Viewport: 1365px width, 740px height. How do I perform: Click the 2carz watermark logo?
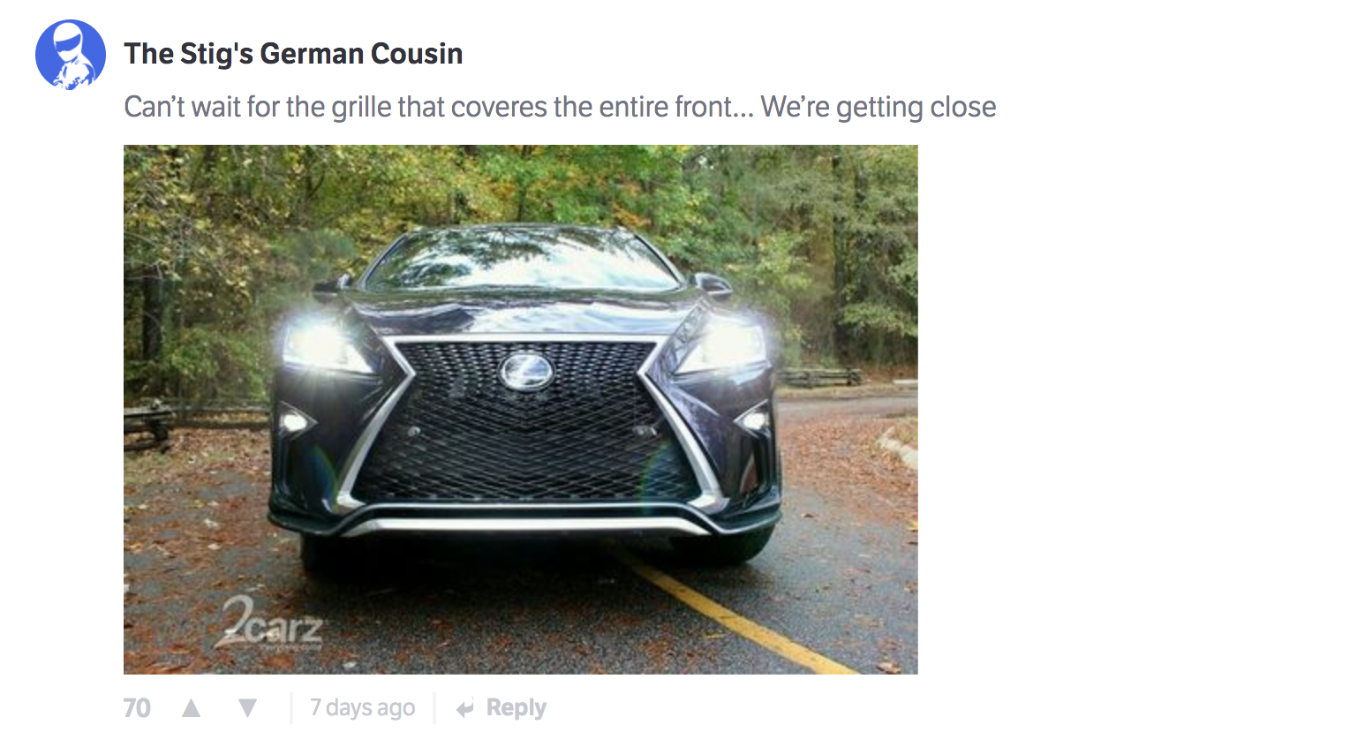(270, 623)
